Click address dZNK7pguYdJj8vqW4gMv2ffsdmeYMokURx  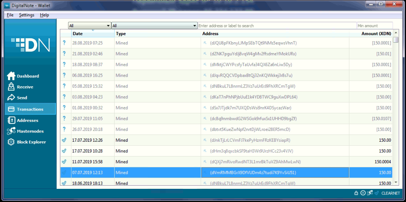pyautogui.click(x=253, y=54)
